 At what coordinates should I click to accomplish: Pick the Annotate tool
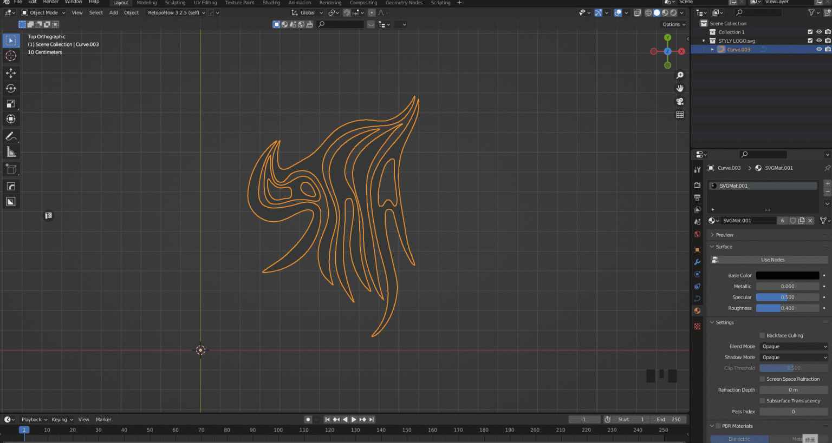click(11, 136)
